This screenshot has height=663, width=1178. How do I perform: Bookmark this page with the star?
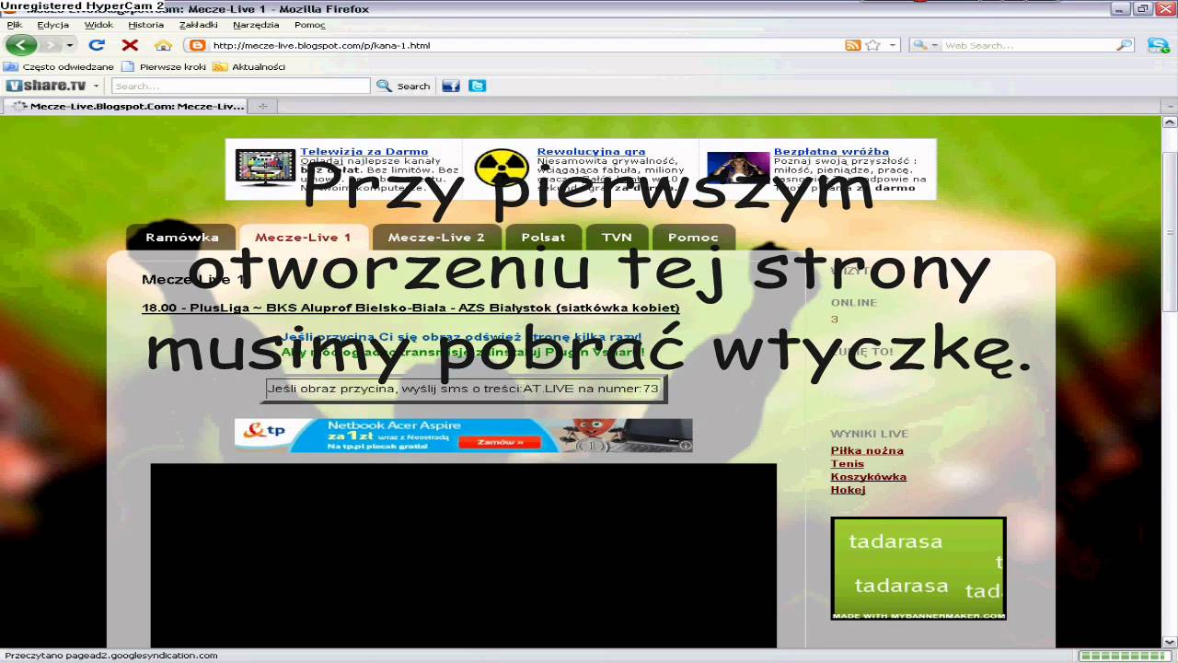(872, 45)
